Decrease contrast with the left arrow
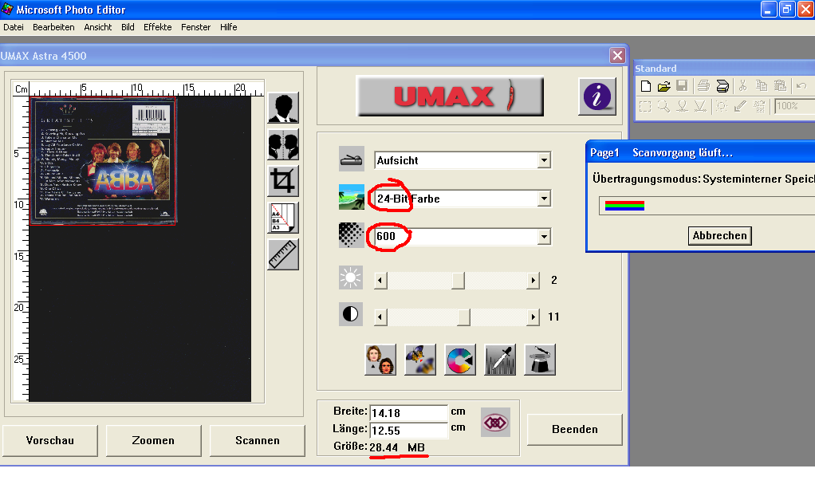Viewport: 815px width, 492px height. coord(380,317)
